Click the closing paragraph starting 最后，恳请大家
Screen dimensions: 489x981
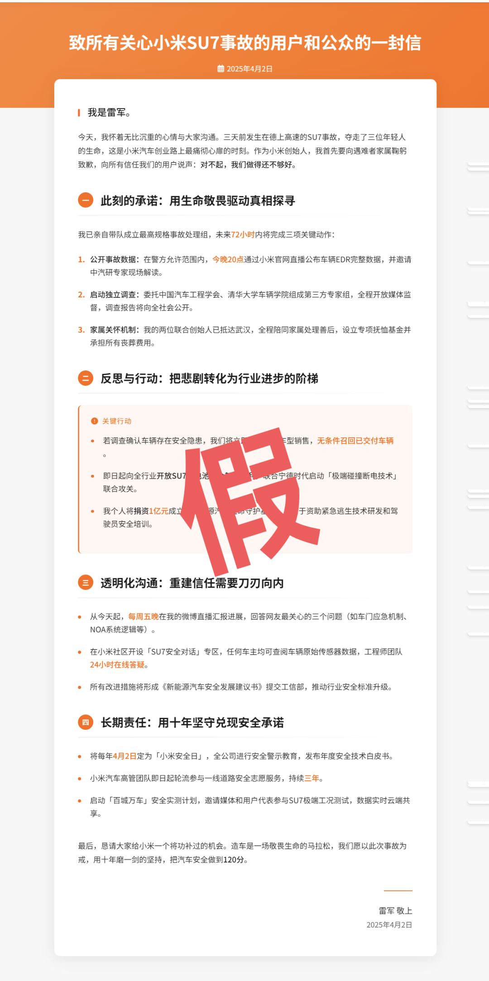point(242,853)
